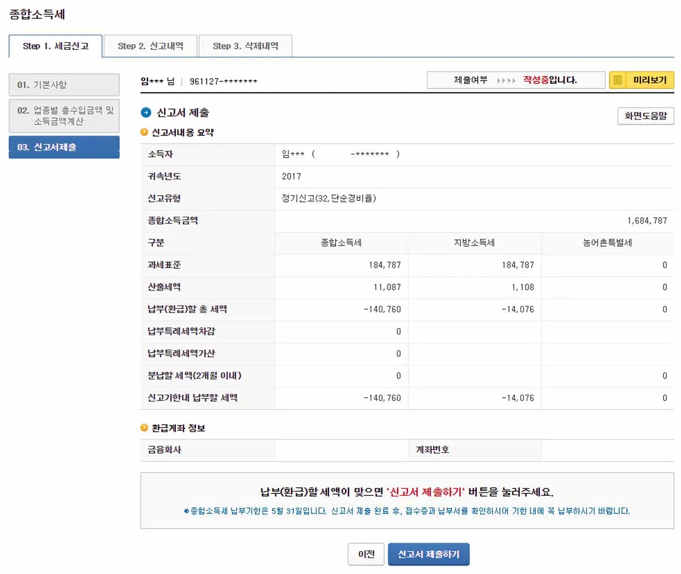Click the 화면도움말 help button
681x574 pixels.
point(646,116)
